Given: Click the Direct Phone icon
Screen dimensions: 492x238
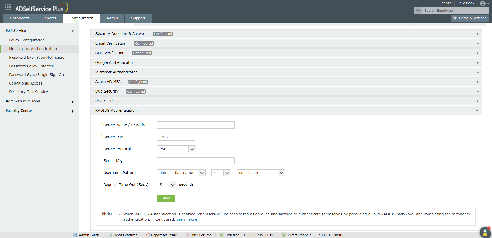Looking at the screenshot, I should (x=284, y=235).
